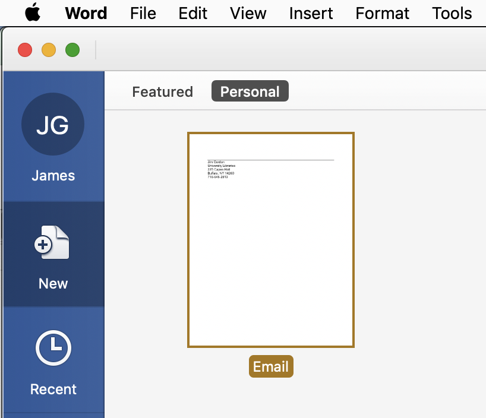The height and width of the screenshot is (418, 486).
Task: Select the Personal templates tab
Action: 250,91
